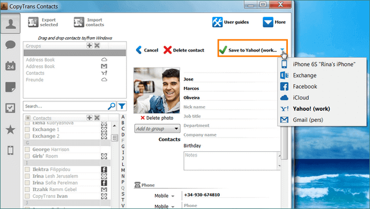Open the Tasks checkmark sidebar icon
This screenshot has width=370, height=209.
point(11,108)
